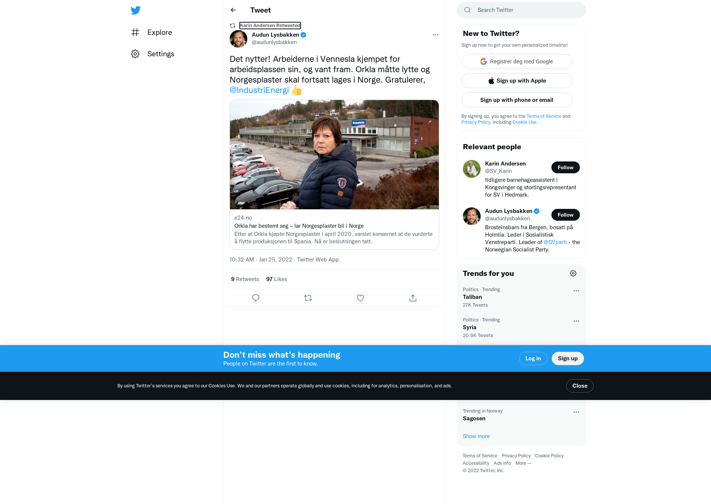Retweet using the retweet icon below tweet
The height and width of the screenshot is (504, 711).
click(x=308, y=298)
